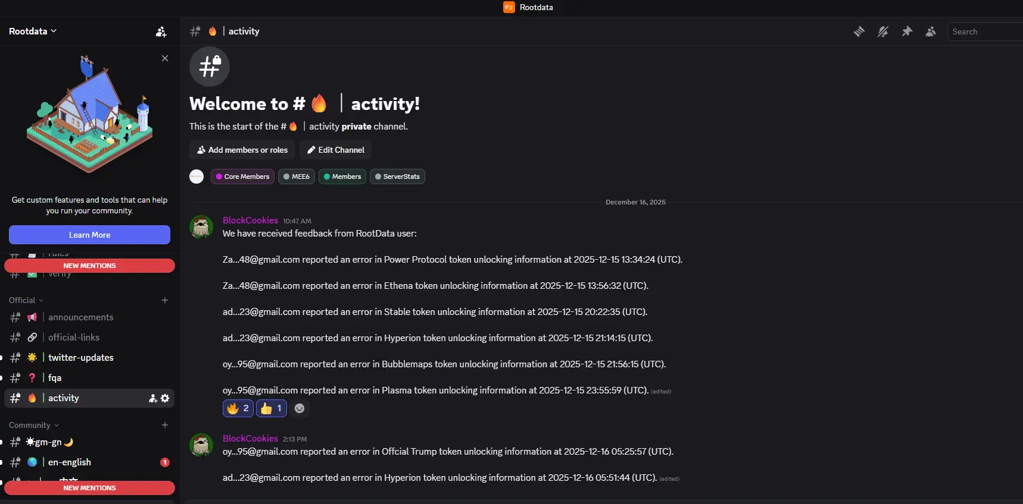Open the Rootdata server dropdown menu
Image resolution: width=1023 pixels, height=504 pixels.
(33, 31)
